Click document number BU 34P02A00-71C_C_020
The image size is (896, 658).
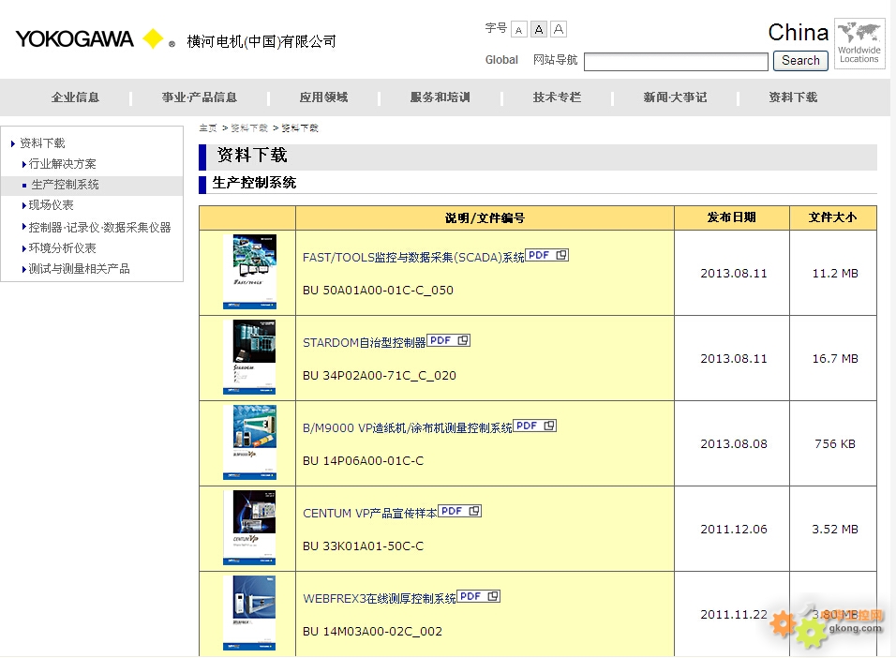pyautogui.click(x=380, y=375)
